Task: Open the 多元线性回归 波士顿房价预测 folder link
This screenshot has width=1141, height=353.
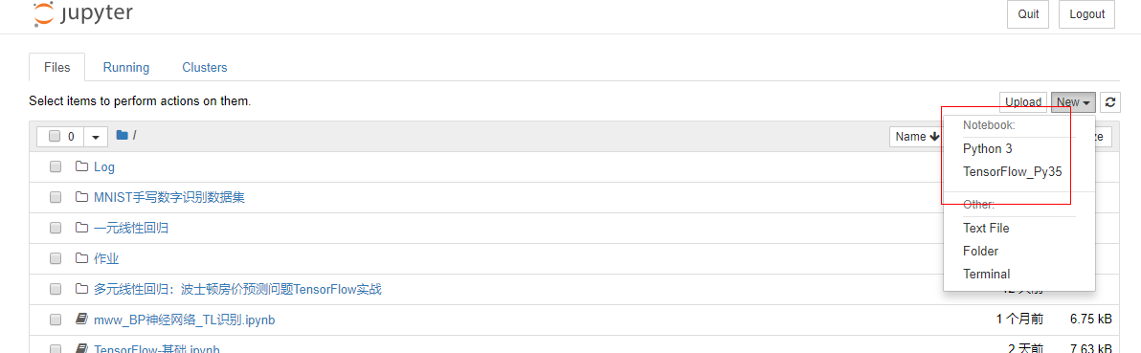Action: point(238,289)
